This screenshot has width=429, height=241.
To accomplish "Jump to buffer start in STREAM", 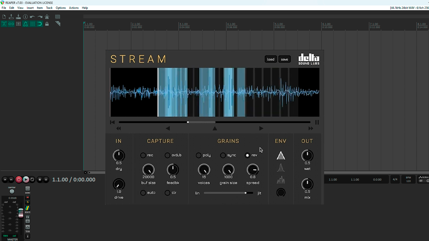I will click(112, 122).
